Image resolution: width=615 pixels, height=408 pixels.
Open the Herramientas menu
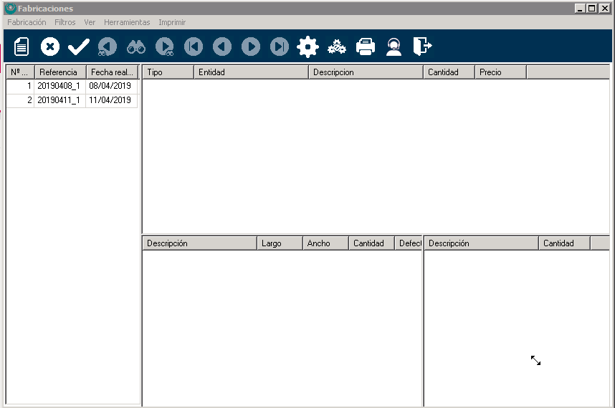[x=126, y=22]
